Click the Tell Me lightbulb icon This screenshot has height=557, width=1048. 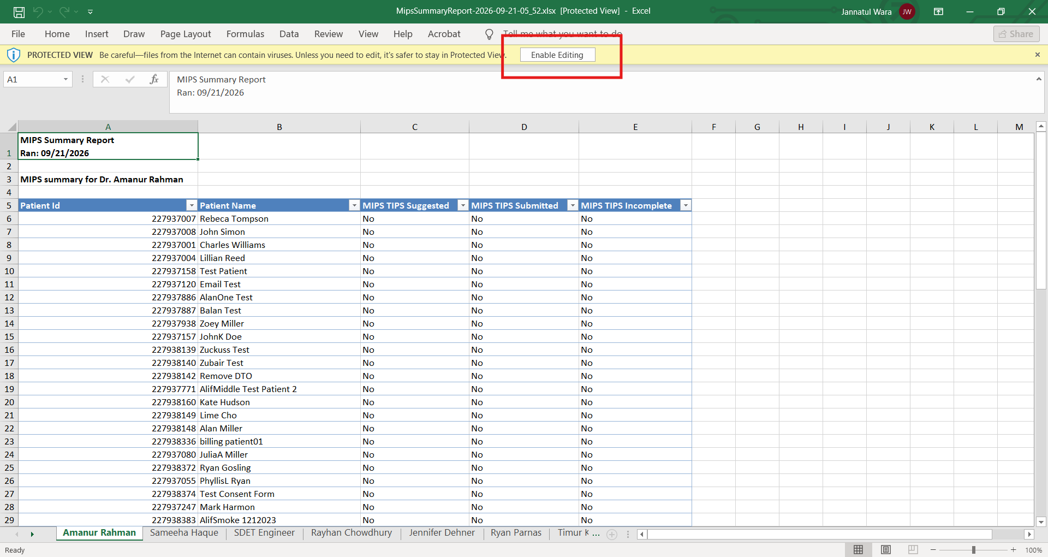pyautogui.click(x=490, y=34)
